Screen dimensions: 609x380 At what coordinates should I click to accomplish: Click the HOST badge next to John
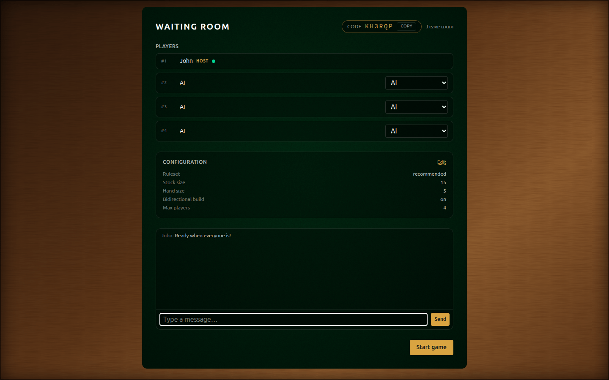pos(202,61)
